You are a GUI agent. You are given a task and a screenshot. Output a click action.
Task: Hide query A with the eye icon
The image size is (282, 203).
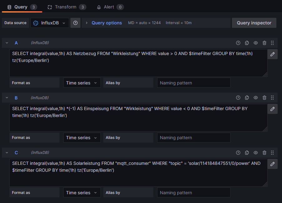click(256, 43)
